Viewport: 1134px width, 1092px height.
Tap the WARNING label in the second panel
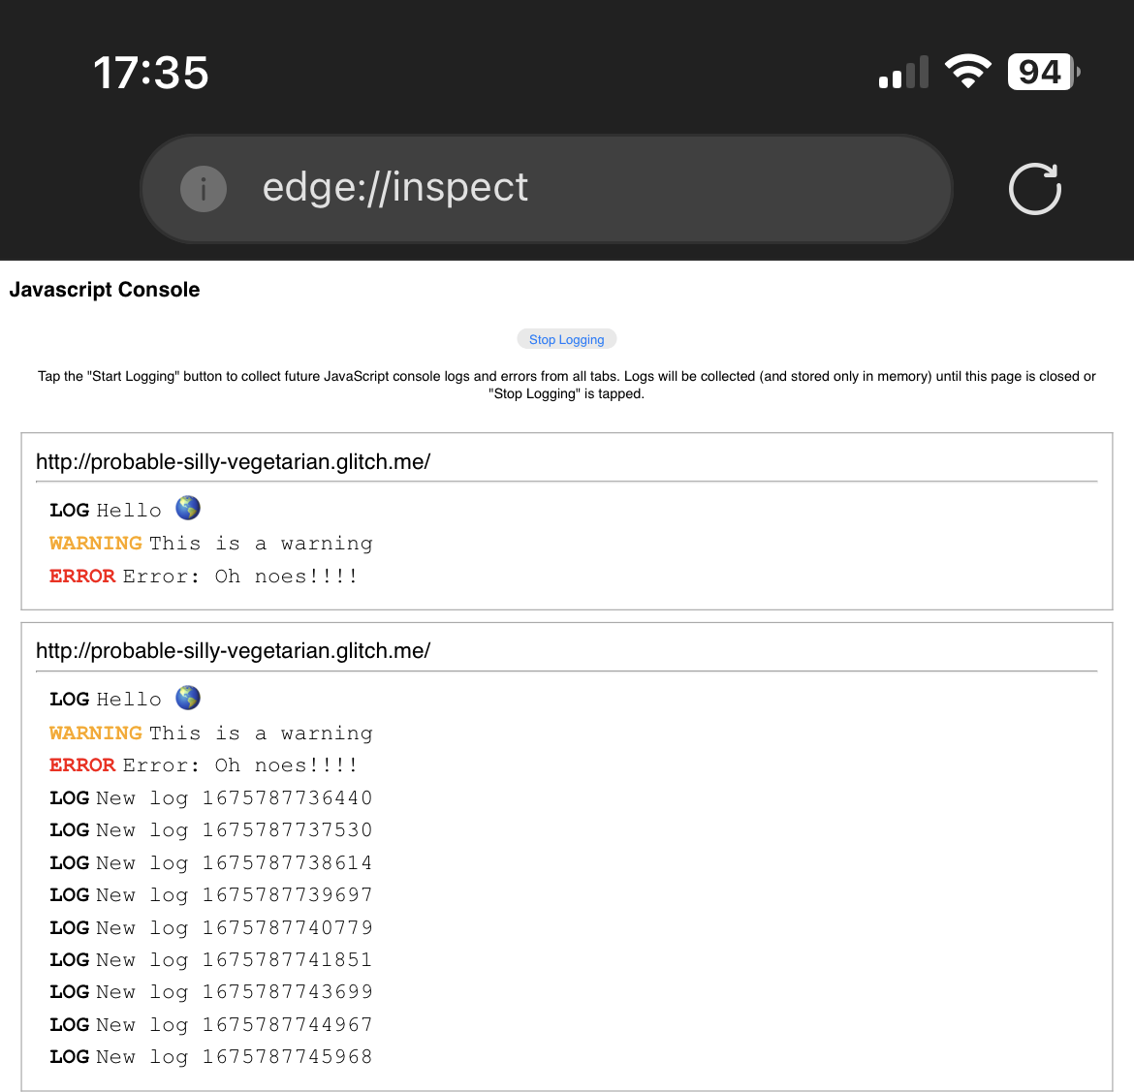click(x=95, y=733)
